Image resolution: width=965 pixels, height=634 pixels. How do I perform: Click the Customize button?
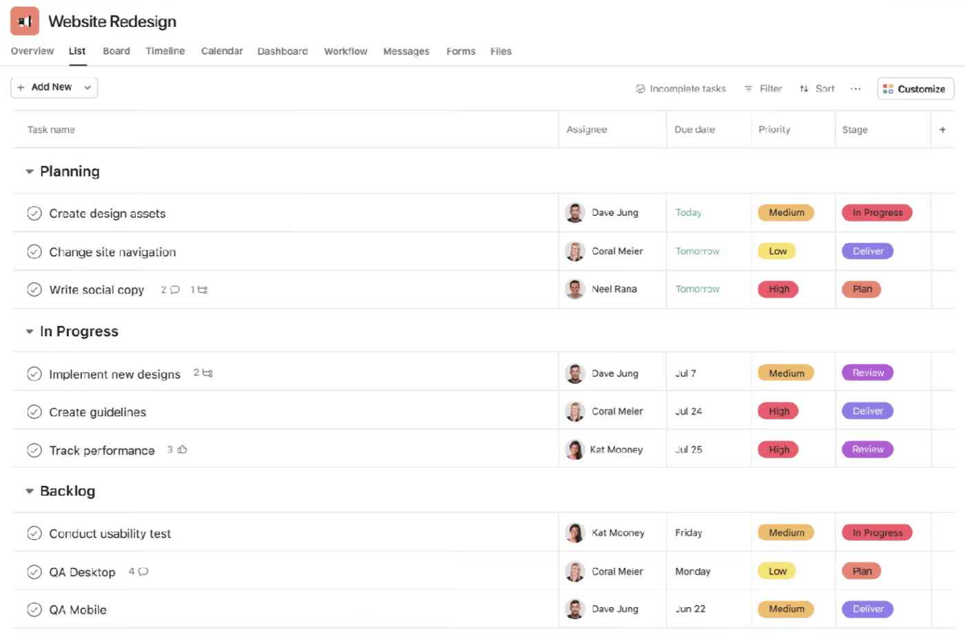coord(915,88)
